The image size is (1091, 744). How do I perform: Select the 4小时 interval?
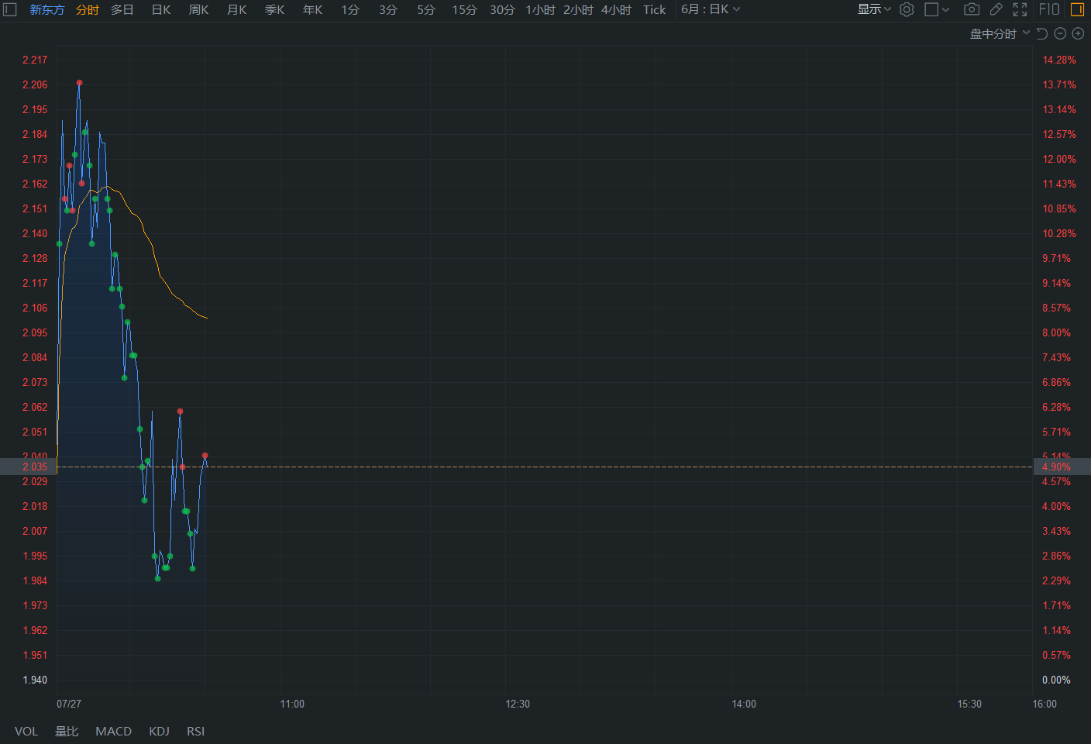616,10
